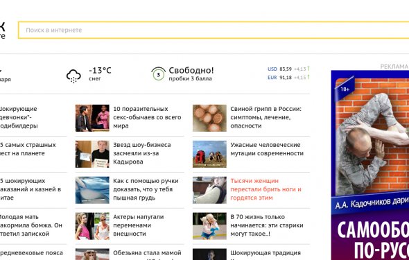Open thumbnail for 'Звезд шоу-бизнеса засмеяли' article
This screenshot has height=260, width=409.
tap(92, 154)
